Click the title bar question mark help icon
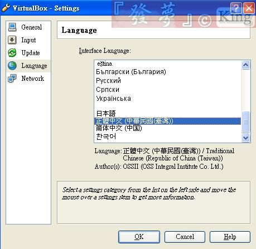 (x=236, y=8)
